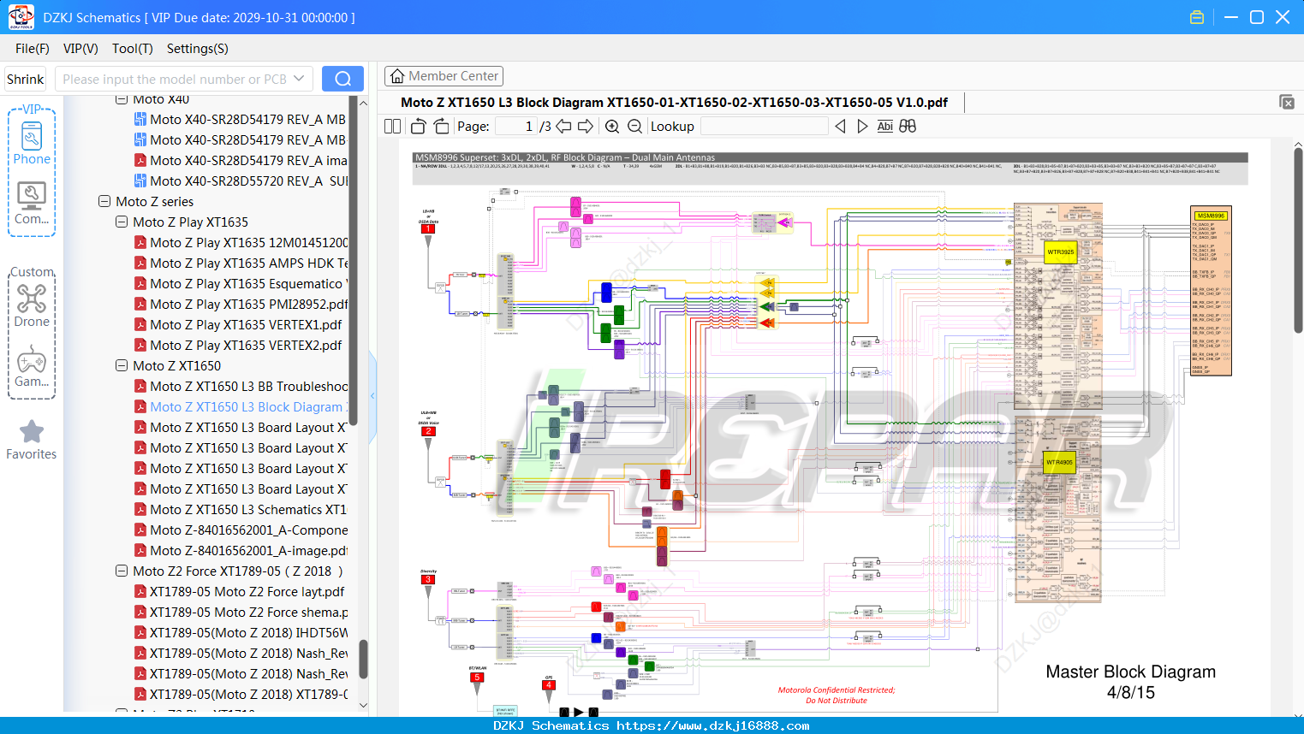Click the Shrink button
The height and width of the screenshot is (734, 1304).
(x=26, y=80)
